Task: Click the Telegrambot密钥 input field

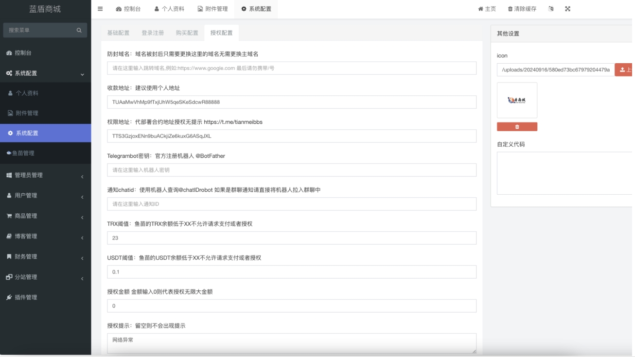Action: click(291, 170)
